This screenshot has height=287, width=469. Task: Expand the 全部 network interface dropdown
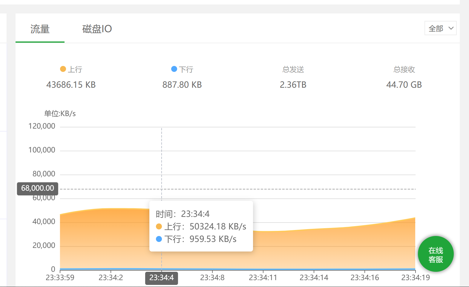click(441, 28)
